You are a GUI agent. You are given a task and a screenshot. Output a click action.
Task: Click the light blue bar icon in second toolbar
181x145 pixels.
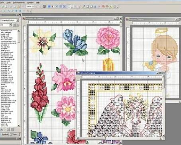pos(20,11)
